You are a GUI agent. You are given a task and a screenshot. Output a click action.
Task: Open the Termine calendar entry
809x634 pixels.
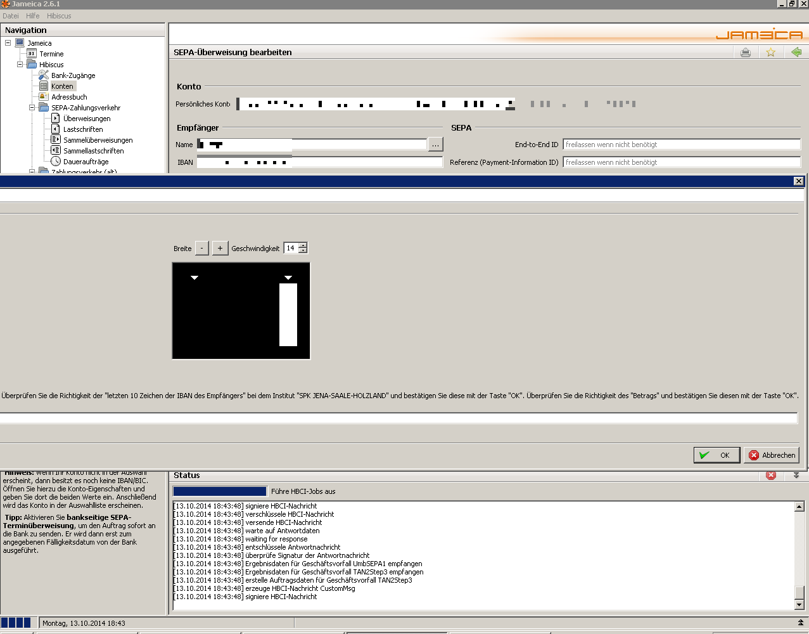click(x=51, y=54)
